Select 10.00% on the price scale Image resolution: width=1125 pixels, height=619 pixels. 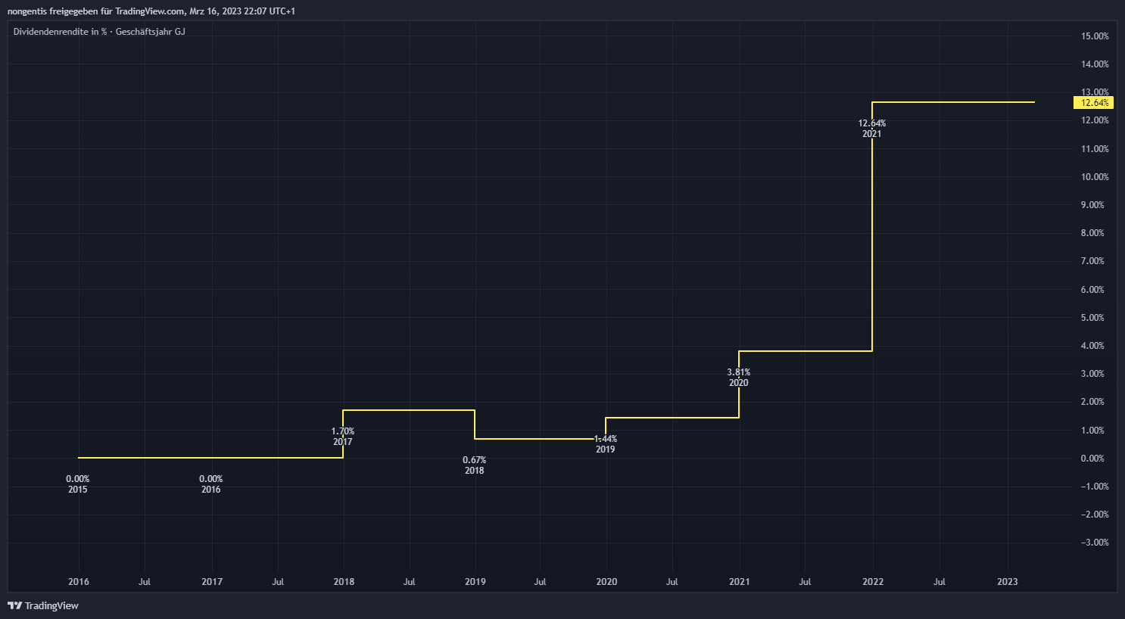(x=1094, y=177)
